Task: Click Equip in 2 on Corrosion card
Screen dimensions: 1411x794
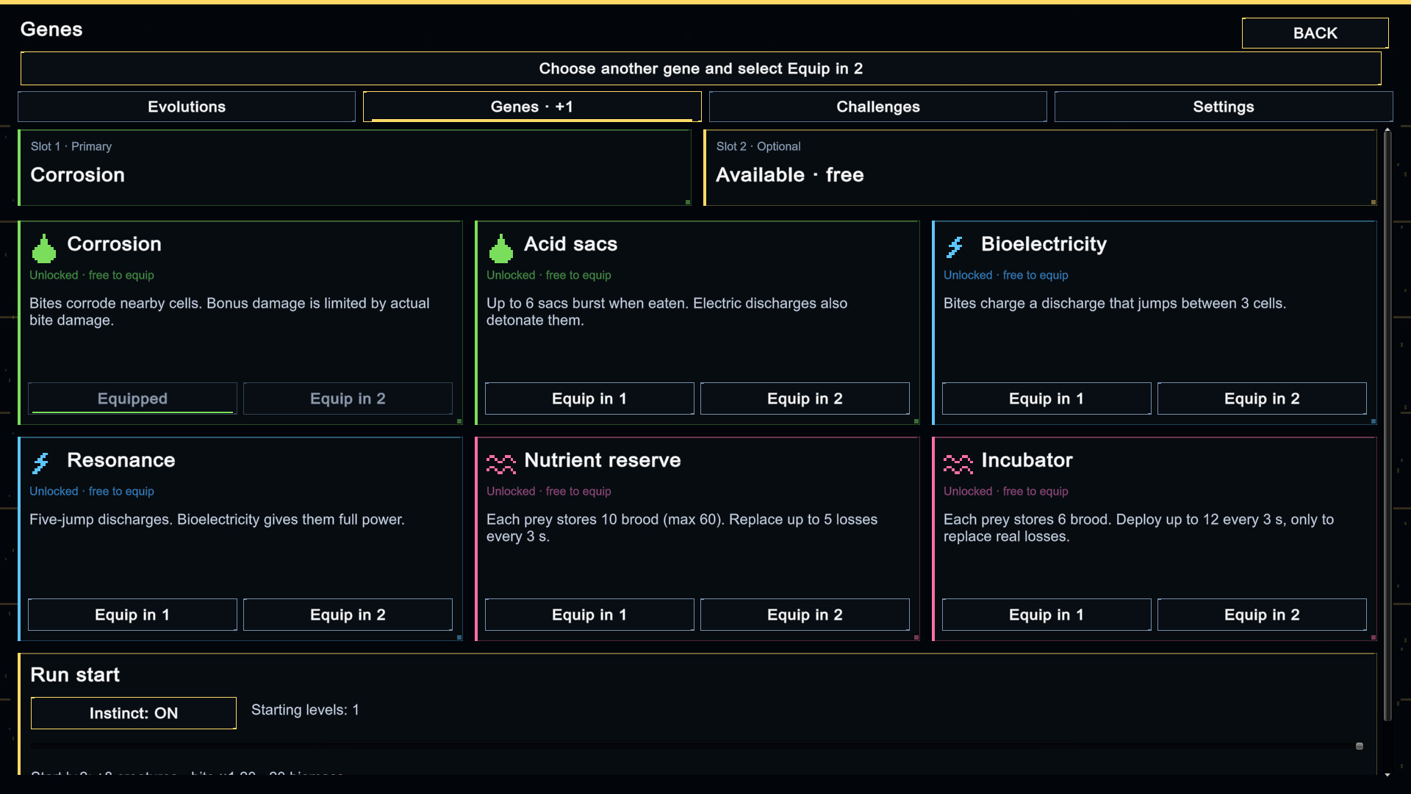Action: pos(348,398)
